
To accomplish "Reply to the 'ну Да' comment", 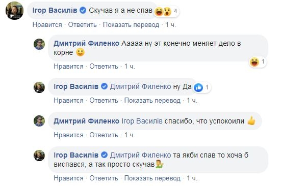I will click(x=104, y=100).
